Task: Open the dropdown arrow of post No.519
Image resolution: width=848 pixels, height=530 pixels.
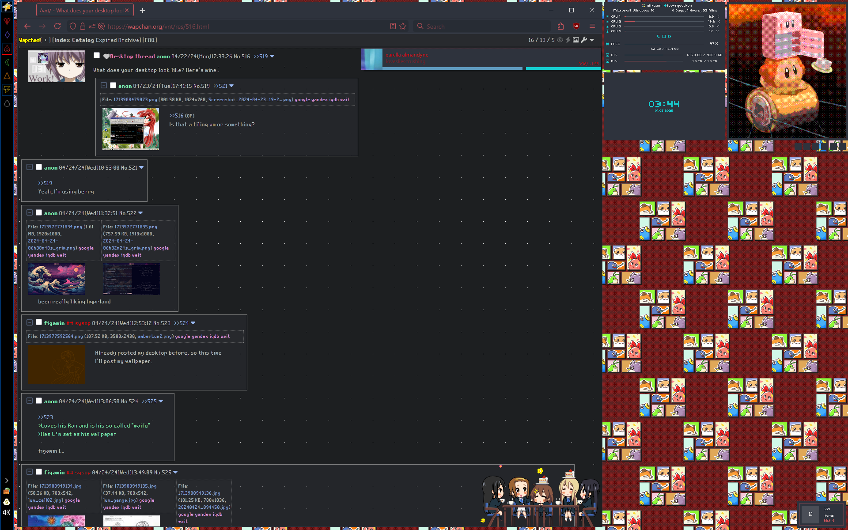Action: coord(231,86)
